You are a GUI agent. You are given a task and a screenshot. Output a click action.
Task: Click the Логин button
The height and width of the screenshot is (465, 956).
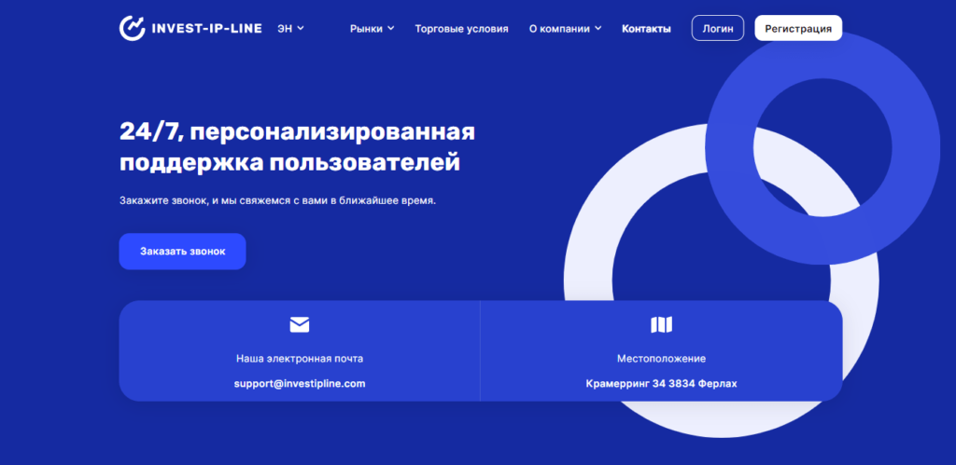pos(718,28)
